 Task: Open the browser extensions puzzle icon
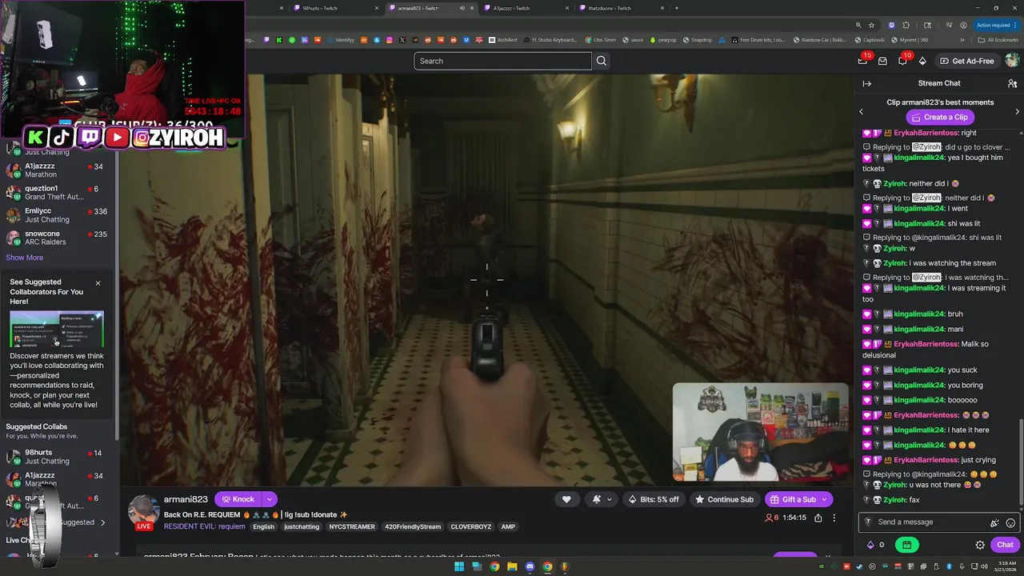click(x=906, y=25)
